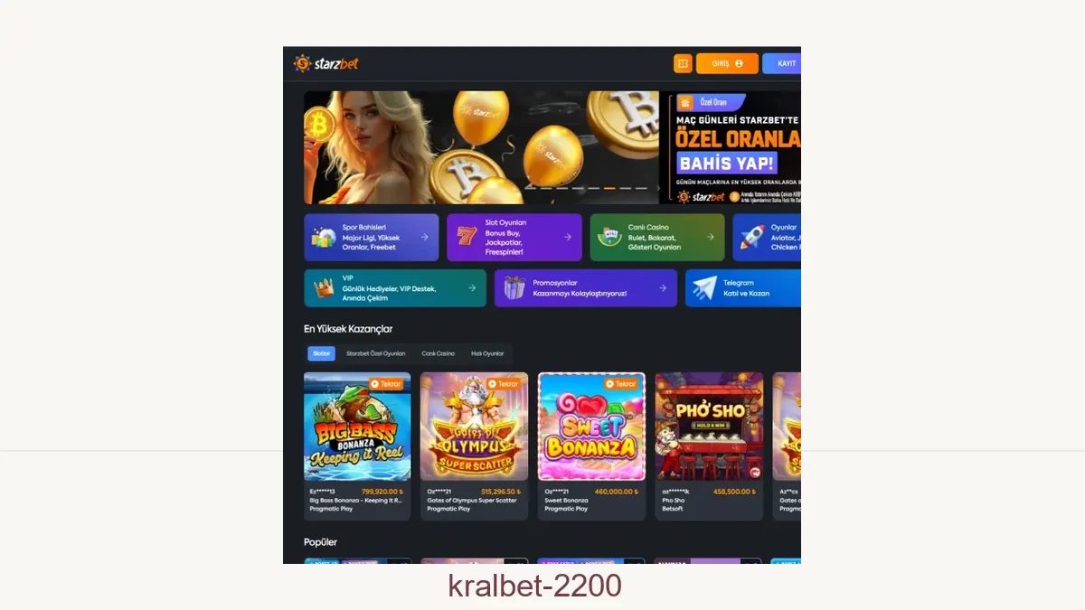Open the Canlı Casino card
Viewport: 1085px width, 610px height.
click(x=657, y=237)
